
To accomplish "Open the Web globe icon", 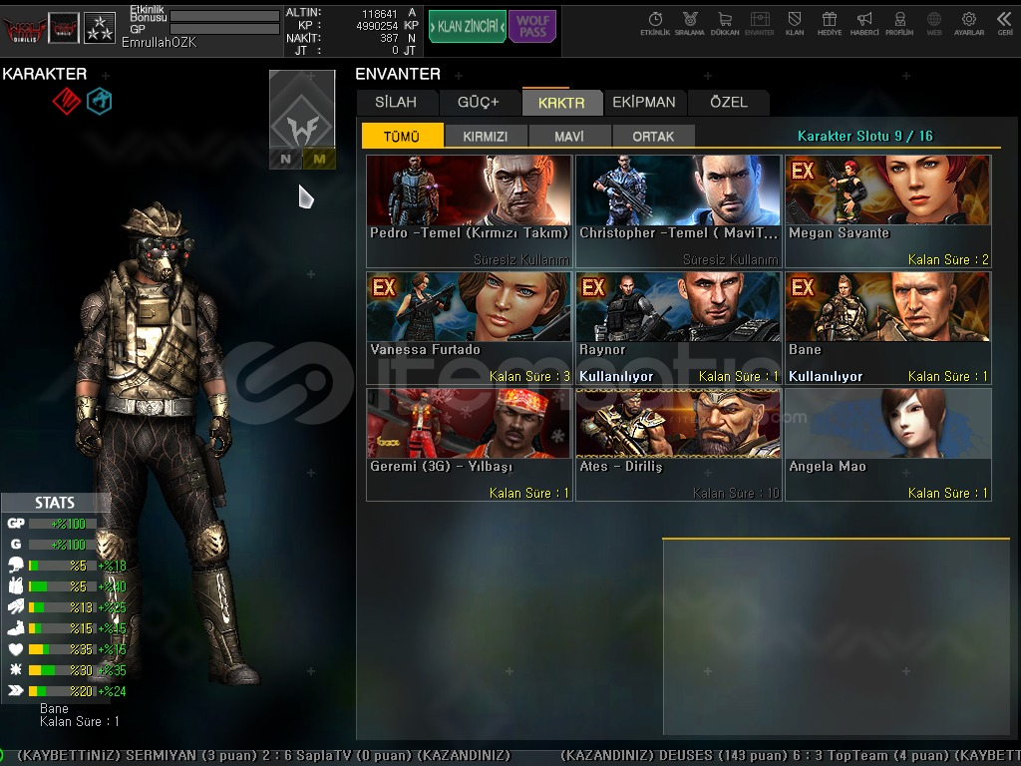I will coord(933,24).
